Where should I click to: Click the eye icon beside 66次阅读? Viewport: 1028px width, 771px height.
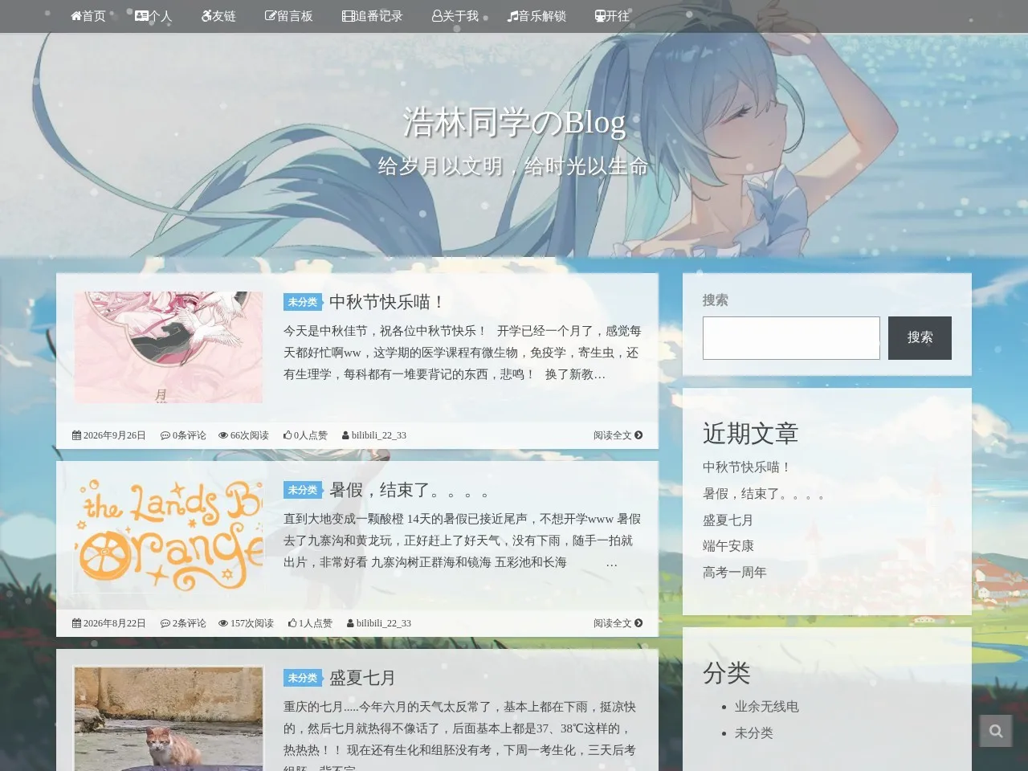coord(223,435)
